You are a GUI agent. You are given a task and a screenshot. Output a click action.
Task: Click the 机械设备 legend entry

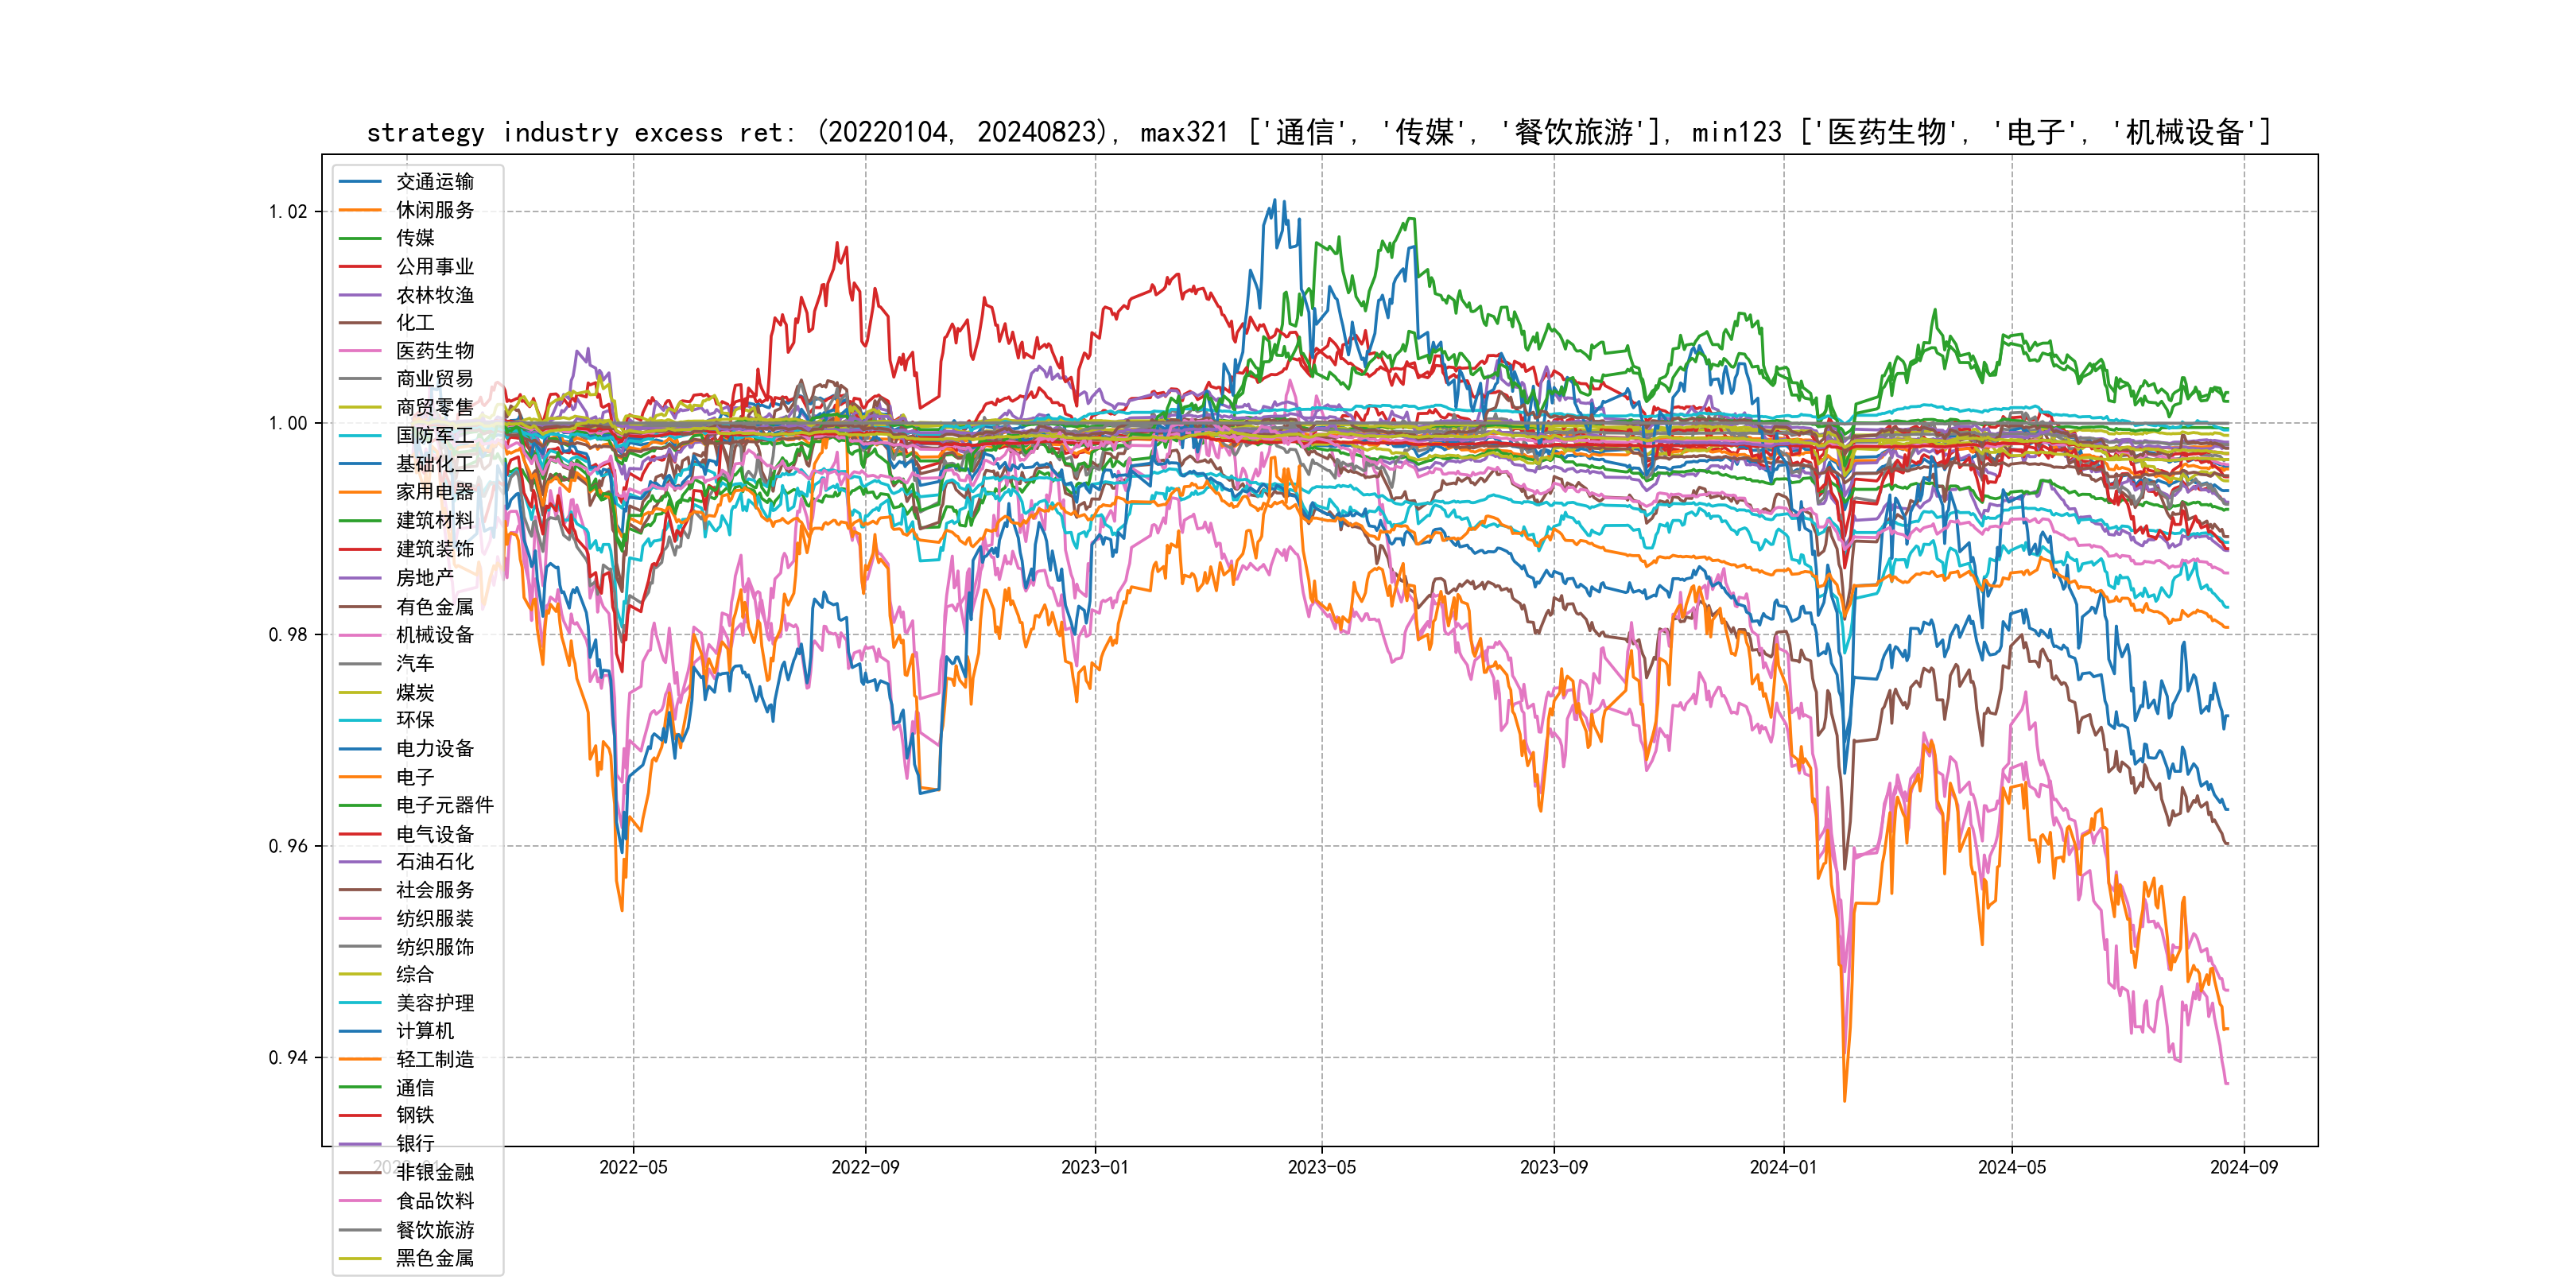pos(434,635)
